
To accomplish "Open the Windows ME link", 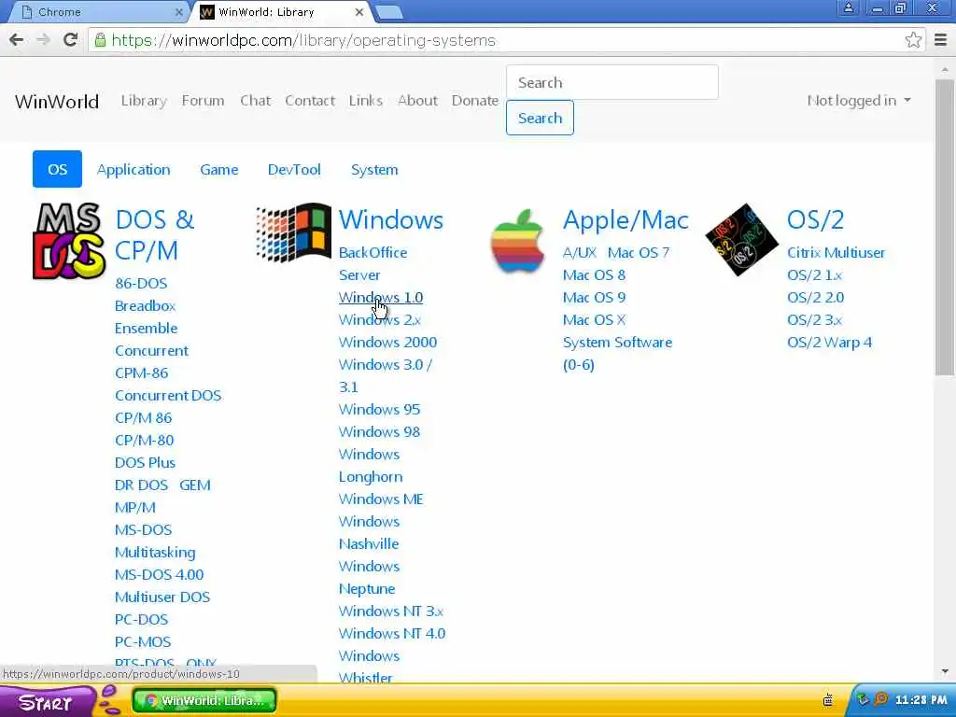I will (x=381, y=499).
